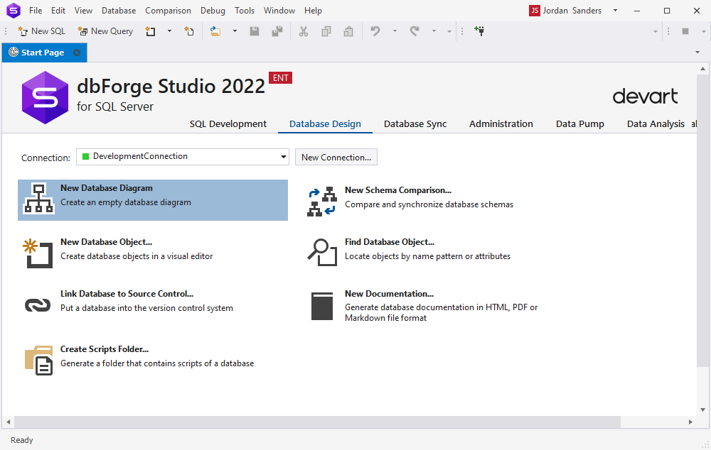The width and height of the screenshot is (711, 450).
Task: Click the devart logo
Action: tap(645, 96)
